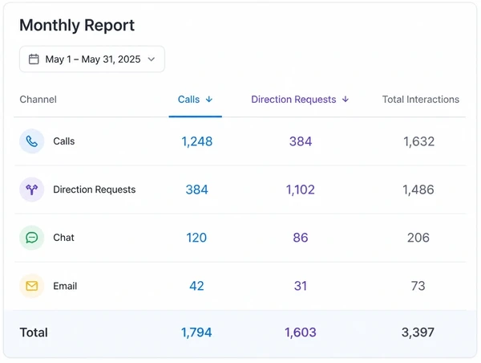Screen dimensions: 481x363
Task: Click the sort arrow beside Calls header
Action: click(209, 100)
